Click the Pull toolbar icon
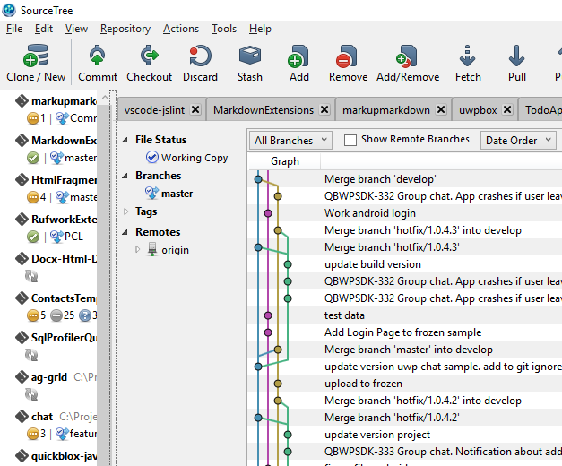 (x=516, y=56)
